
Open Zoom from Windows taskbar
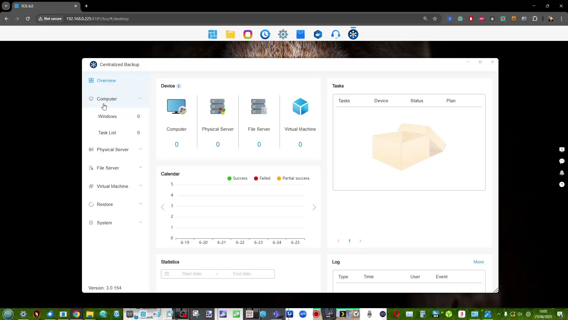(303, 314)
